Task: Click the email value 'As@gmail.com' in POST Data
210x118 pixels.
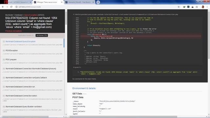Action: point(105,109)
